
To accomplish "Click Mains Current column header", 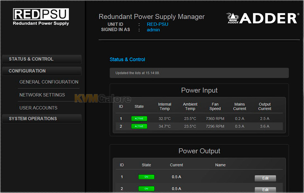I will (x=240, y=106).
